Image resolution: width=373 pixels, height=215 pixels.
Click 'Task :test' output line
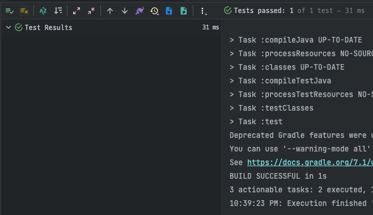(x=256, y=121)
